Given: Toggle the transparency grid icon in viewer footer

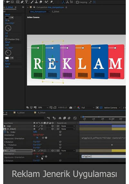Looking at the screenshot, I should pyautogui.click(x=101, y=107).
